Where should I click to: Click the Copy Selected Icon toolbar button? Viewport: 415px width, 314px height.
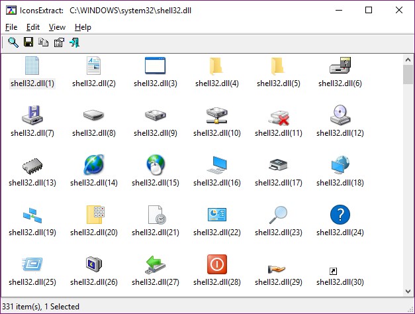pyautogui.click(x=44, y=42)
